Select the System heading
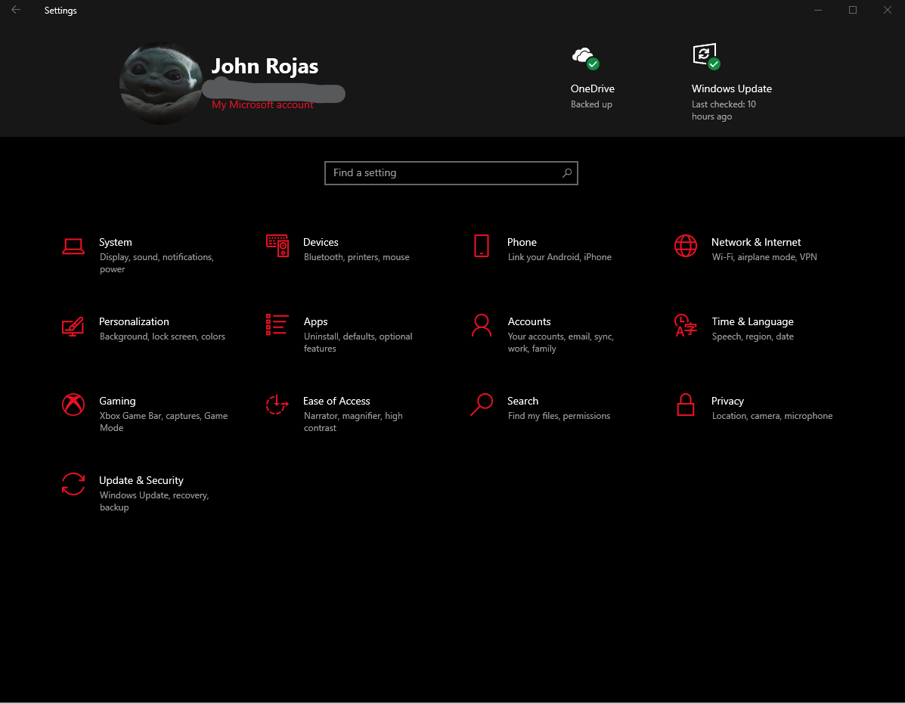The height and width of the screenshot is (704, 905). (x=116, y=243)
